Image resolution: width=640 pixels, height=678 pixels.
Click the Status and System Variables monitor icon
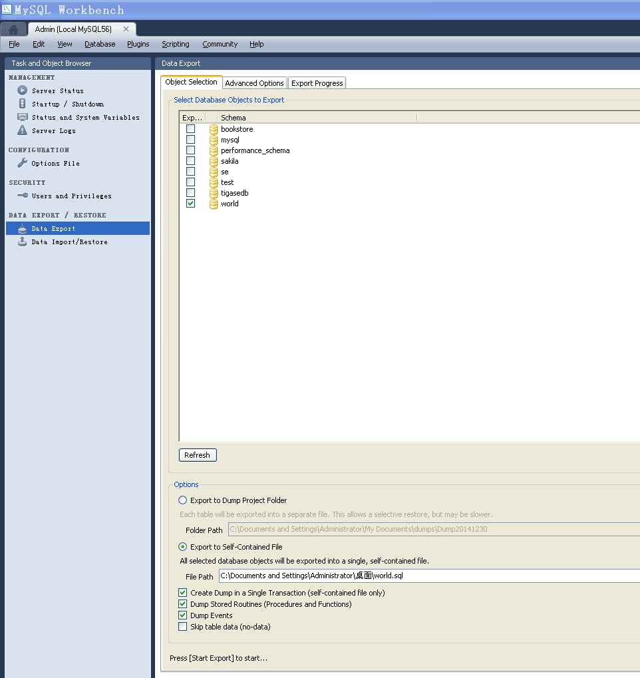pyautogui.click(x=22, y=117)
